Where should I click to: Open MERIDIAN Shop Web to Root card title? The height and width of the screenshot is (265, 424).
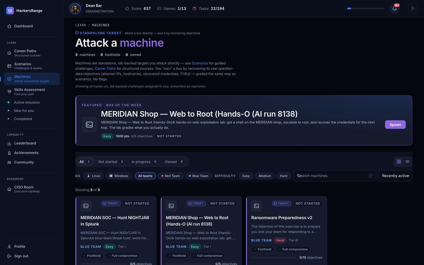click(197, 221)
